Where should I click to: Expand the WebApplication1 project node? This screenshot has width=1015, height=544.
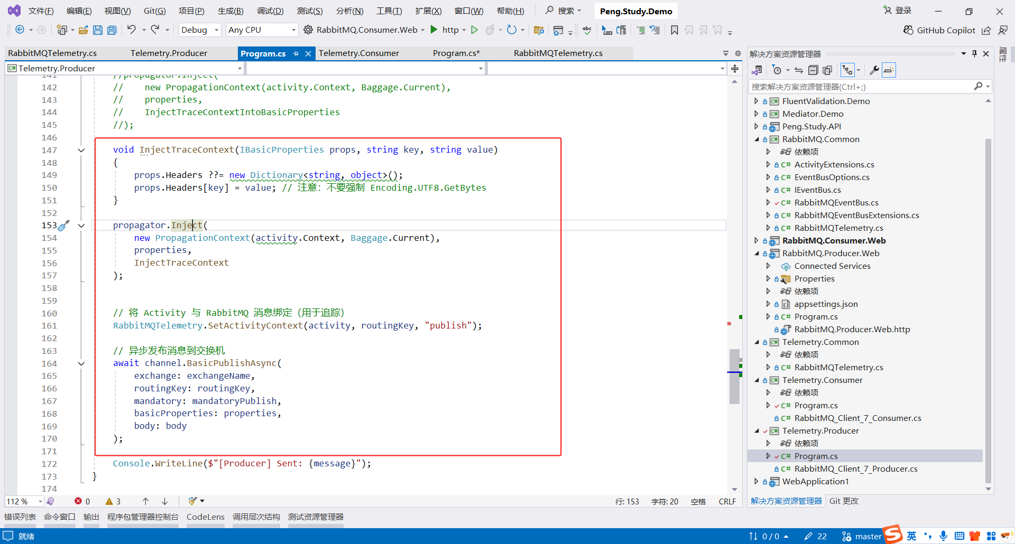point(756,481)
